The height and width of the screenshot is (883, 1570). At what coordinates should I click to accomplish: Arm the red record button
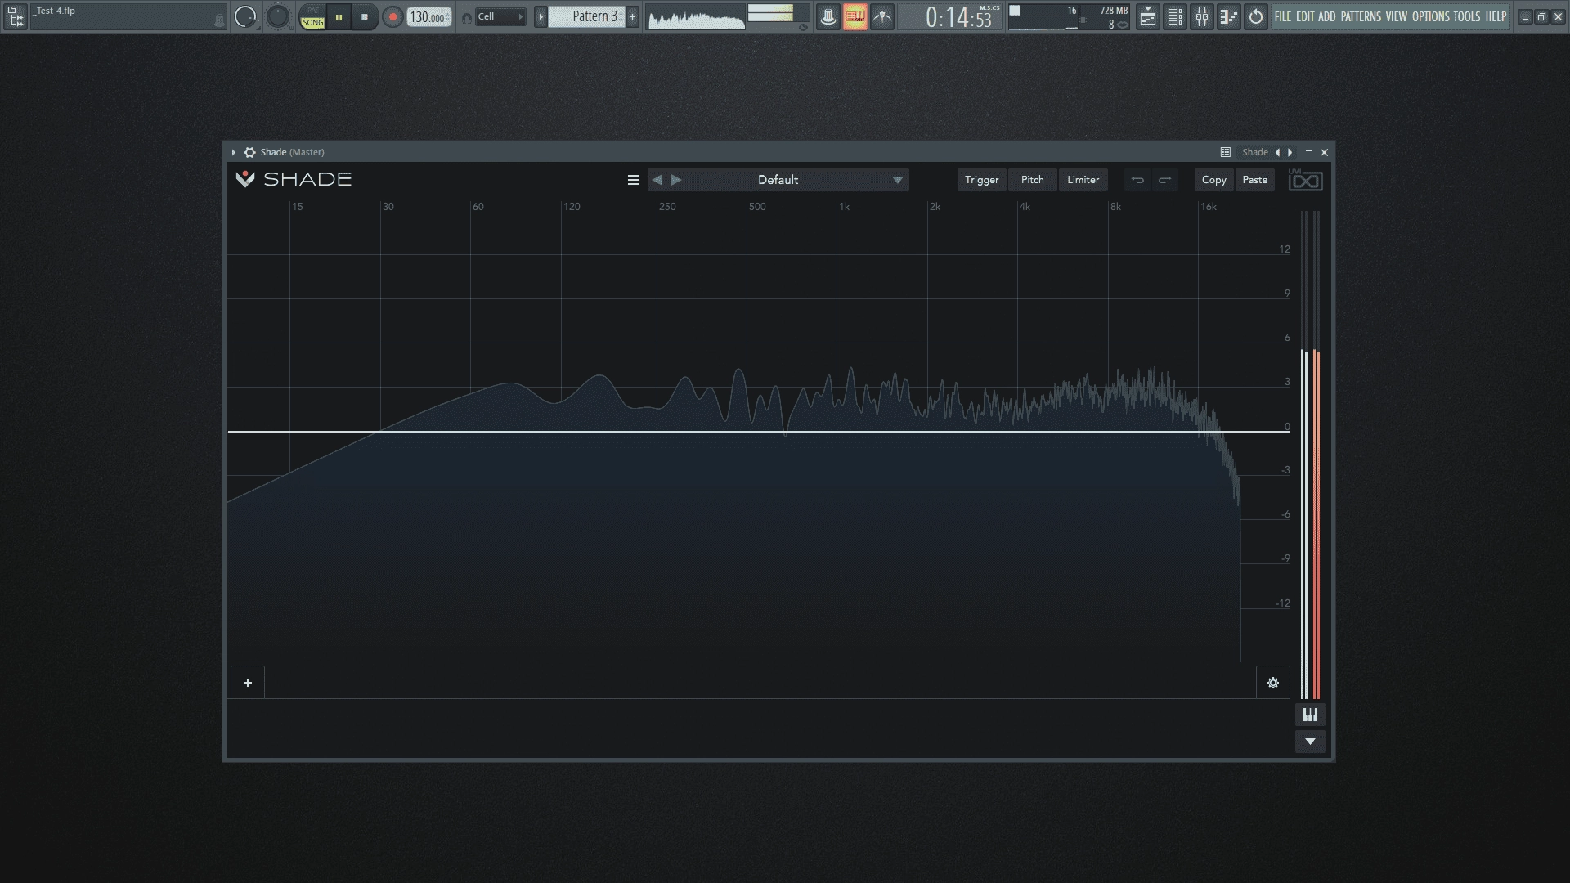(392, 16)
